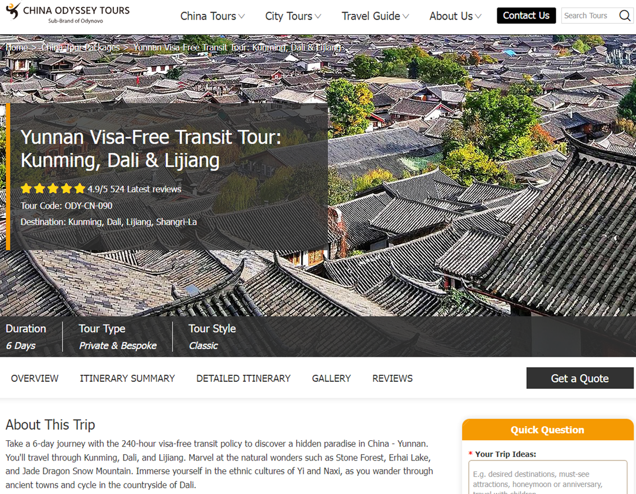Click the Get a Quote button
Viewport: 636px width, 494px height.
579,378
